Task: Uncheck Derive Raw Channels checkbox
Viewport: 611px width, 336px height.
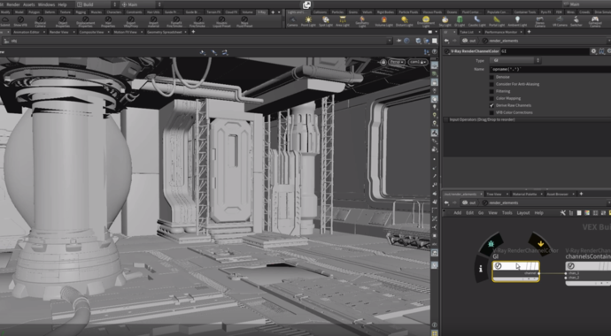Action: pyautogui.click(x=491, y=105)
